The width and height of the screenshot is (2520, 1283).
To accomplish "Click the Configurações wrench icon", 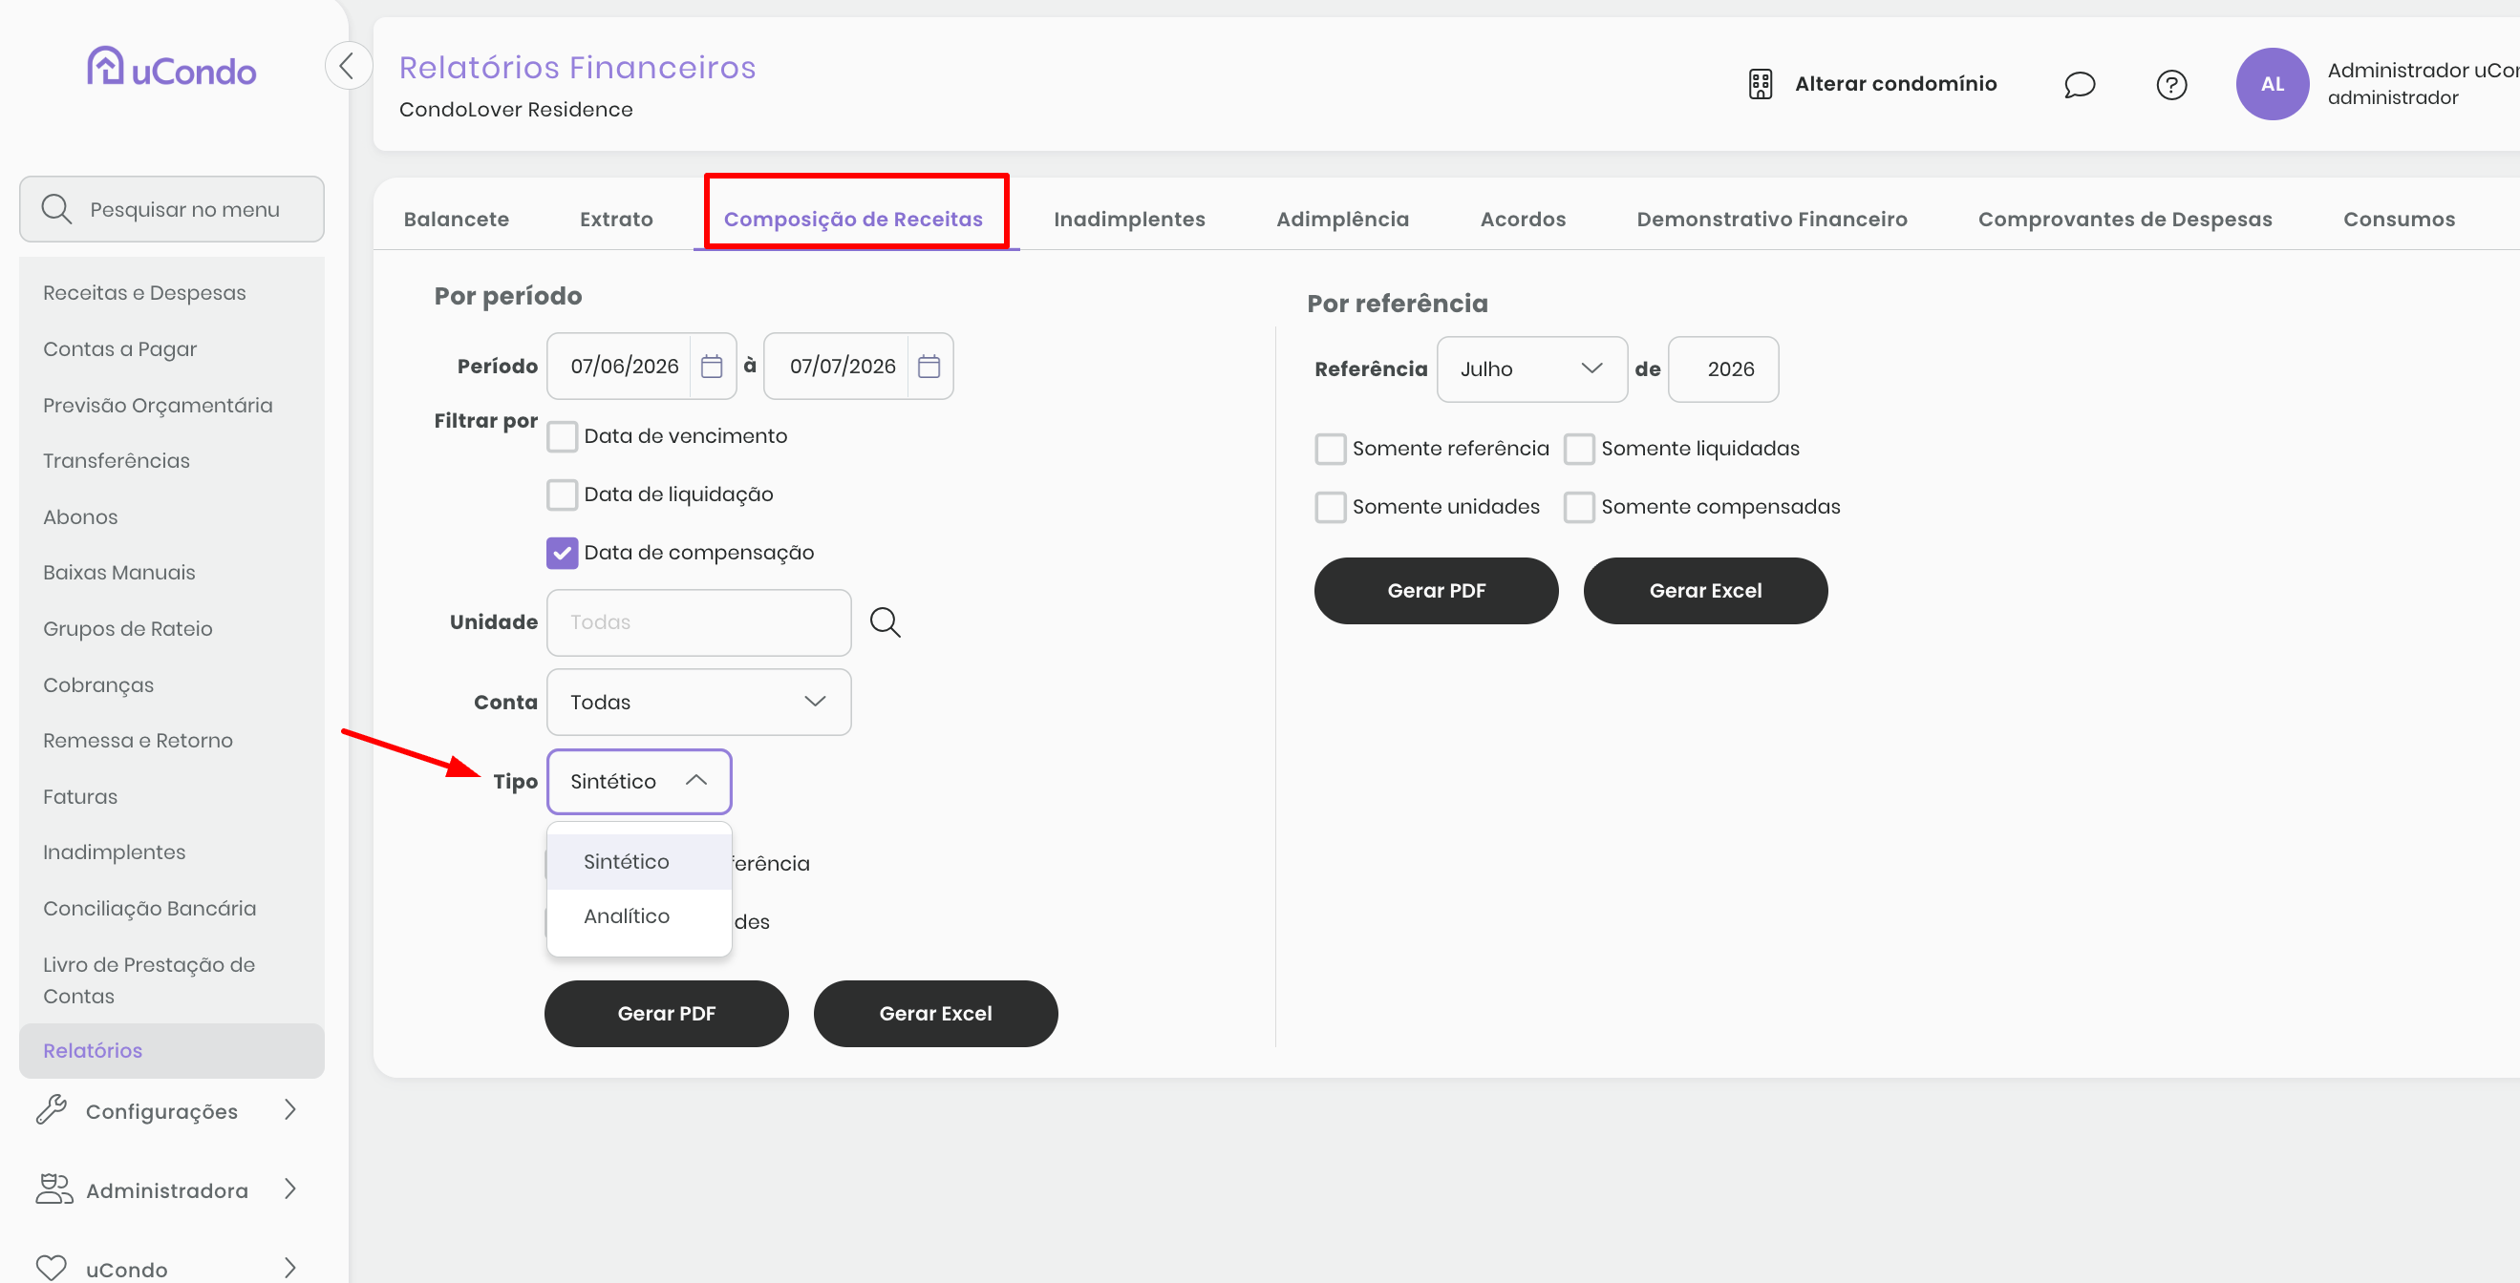I will pyautogui.click(x=52, y=1110).
